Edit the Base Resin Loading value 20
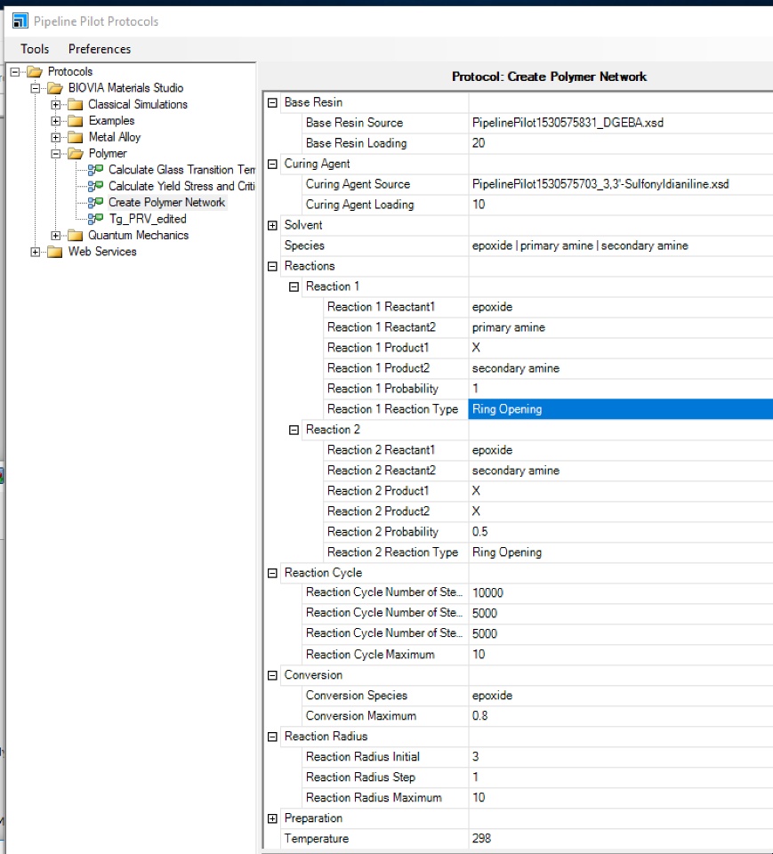 [x=621, y=143]
